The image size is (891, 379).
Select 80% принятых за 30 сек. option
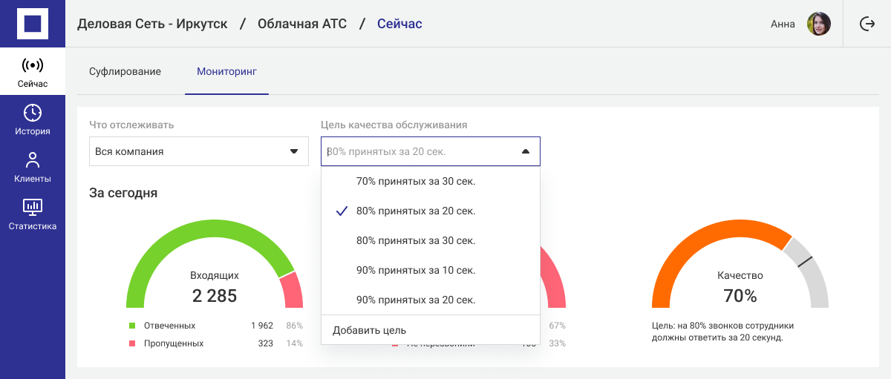(x=415, y=240)
